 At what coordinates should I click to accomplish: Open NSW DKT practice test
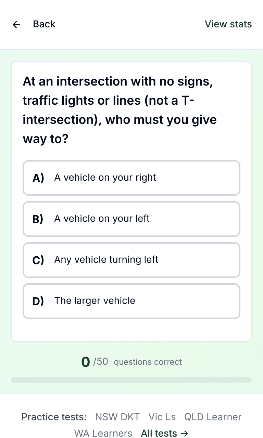[x=117, y=417]
